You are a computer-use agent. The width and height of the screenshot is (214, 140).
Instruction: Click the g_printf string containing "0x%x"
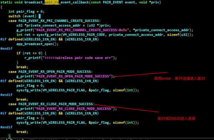pyautogui.click(x=82, y=30)
